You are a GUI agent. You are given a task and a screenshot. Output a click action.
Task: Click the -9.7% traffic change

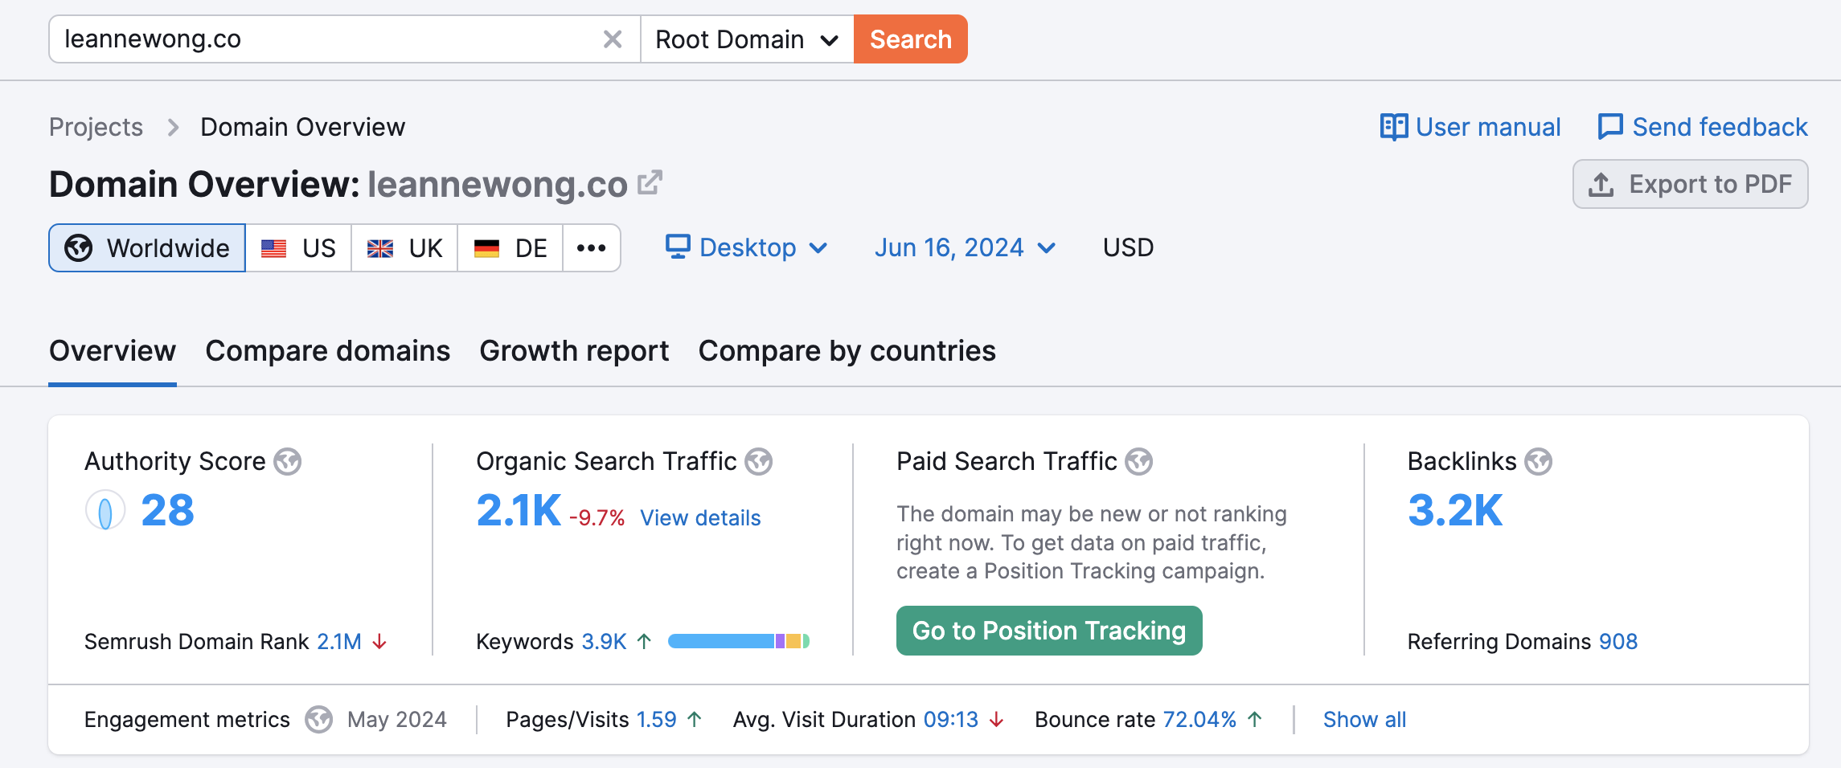click(x=597, y=518)
